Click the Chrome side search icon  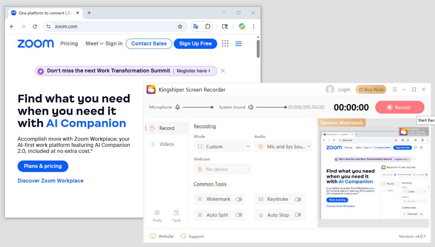tap(225, 27)
